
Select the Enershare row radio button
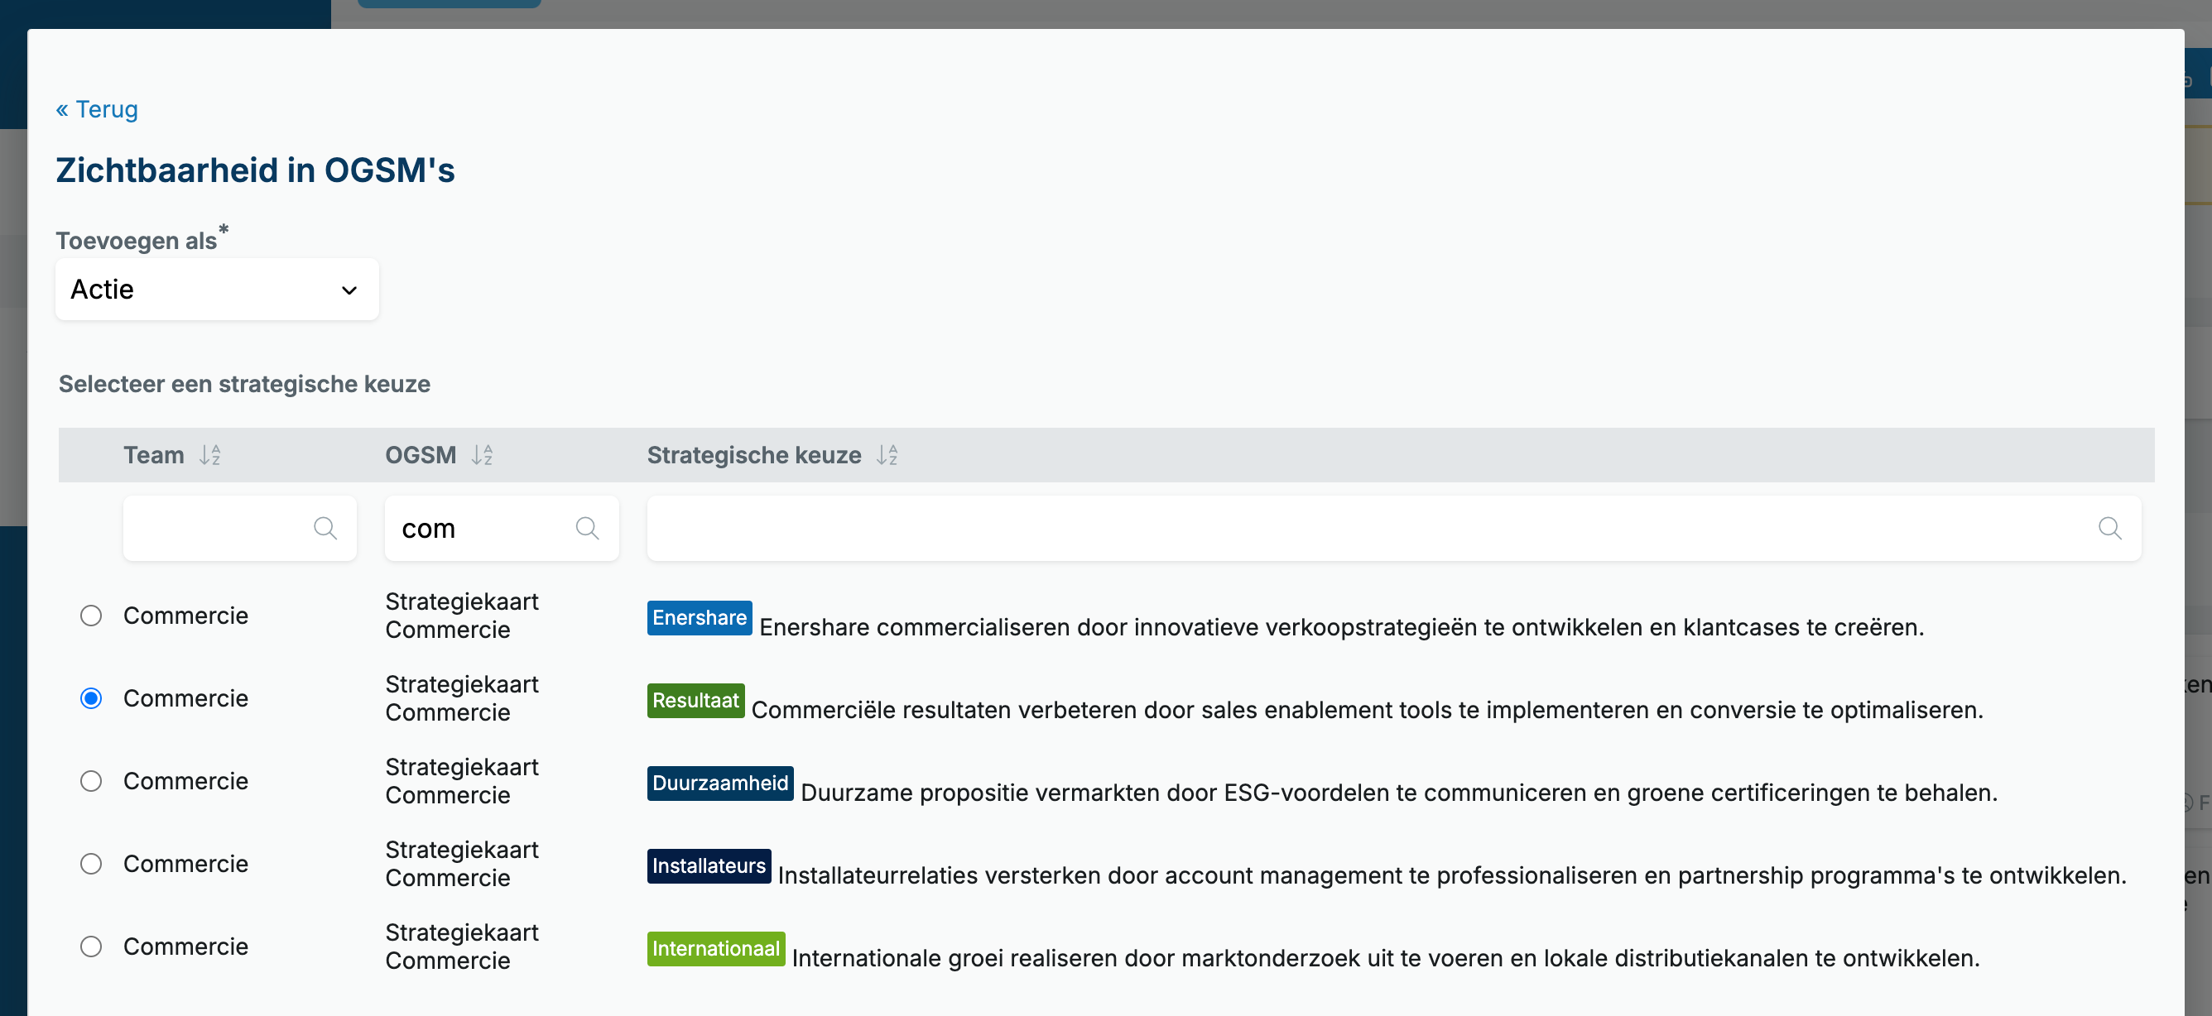(x=91, y=616)
